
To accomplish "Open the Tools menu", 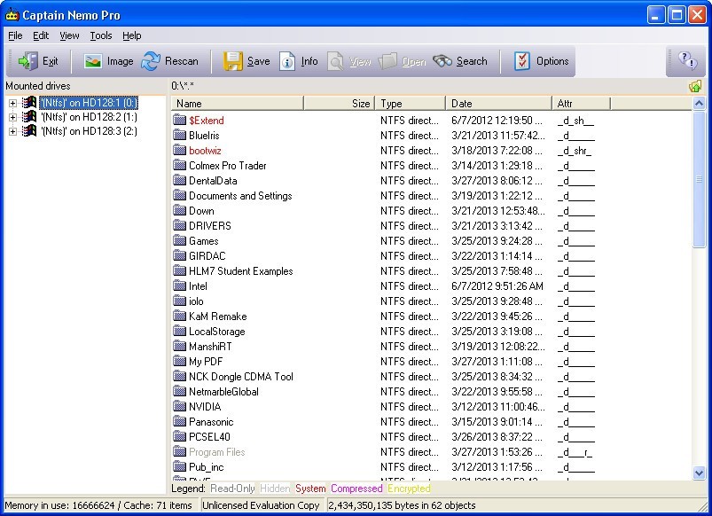I will (101, 35).
